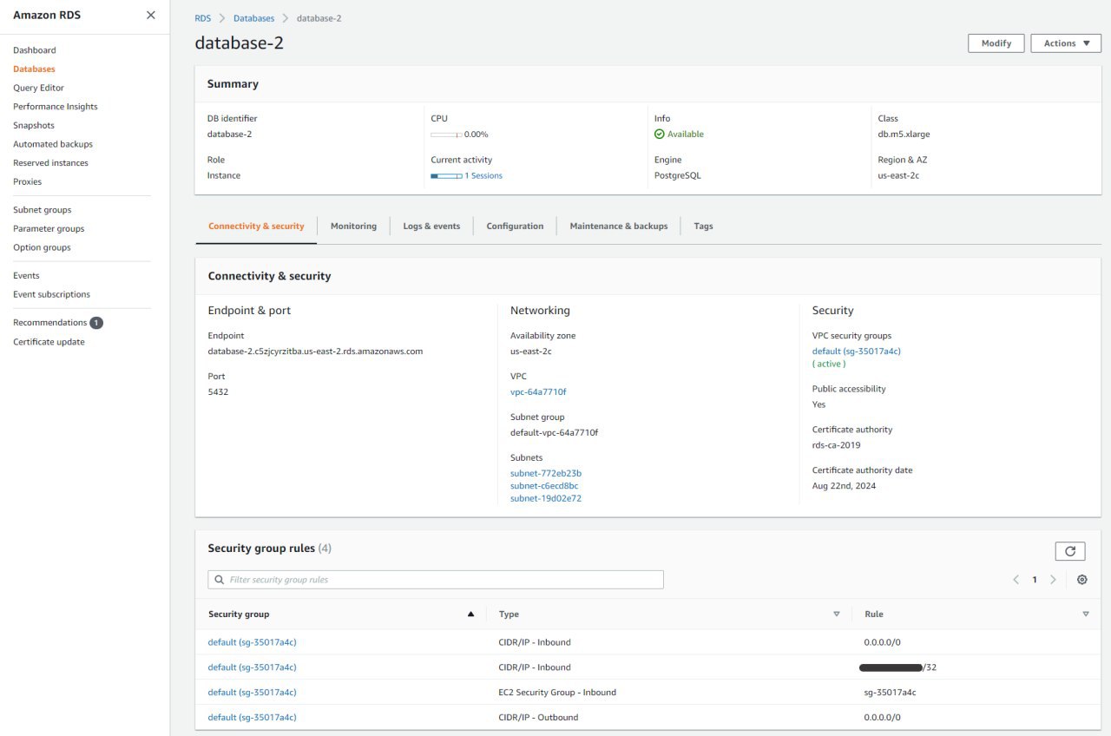The image size is (1111, 736).
Task: Click the EC2 Security Group - Inbound cell
Action: point(557,693)
